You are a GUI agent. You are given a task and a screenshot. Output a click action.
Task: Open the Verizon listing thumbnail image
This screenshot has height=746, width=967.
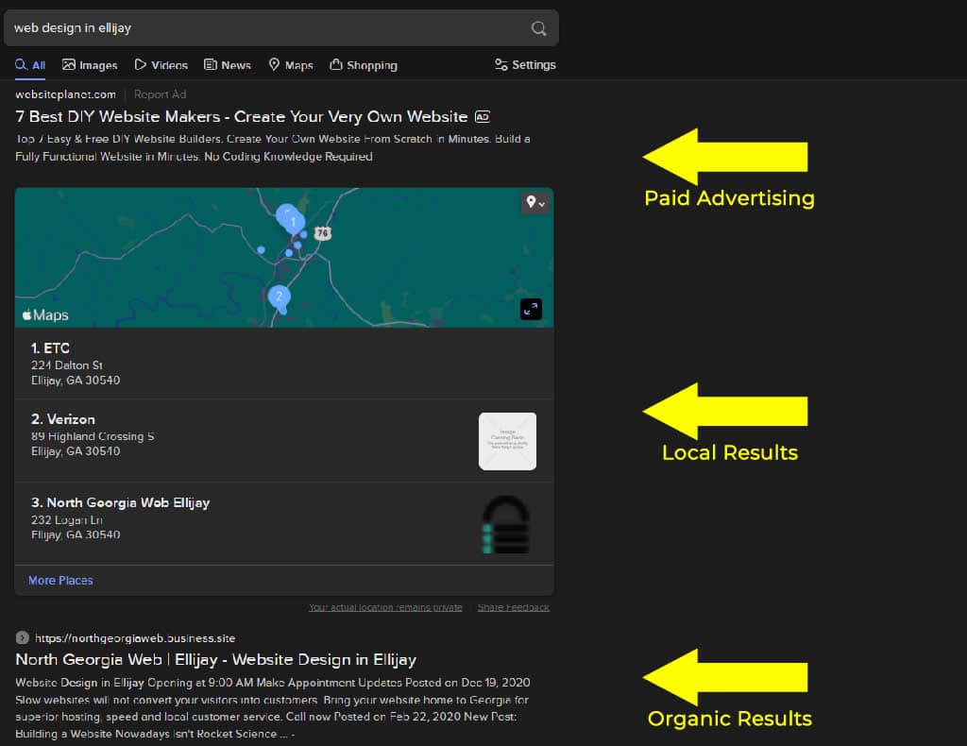[x=507, y=441]
